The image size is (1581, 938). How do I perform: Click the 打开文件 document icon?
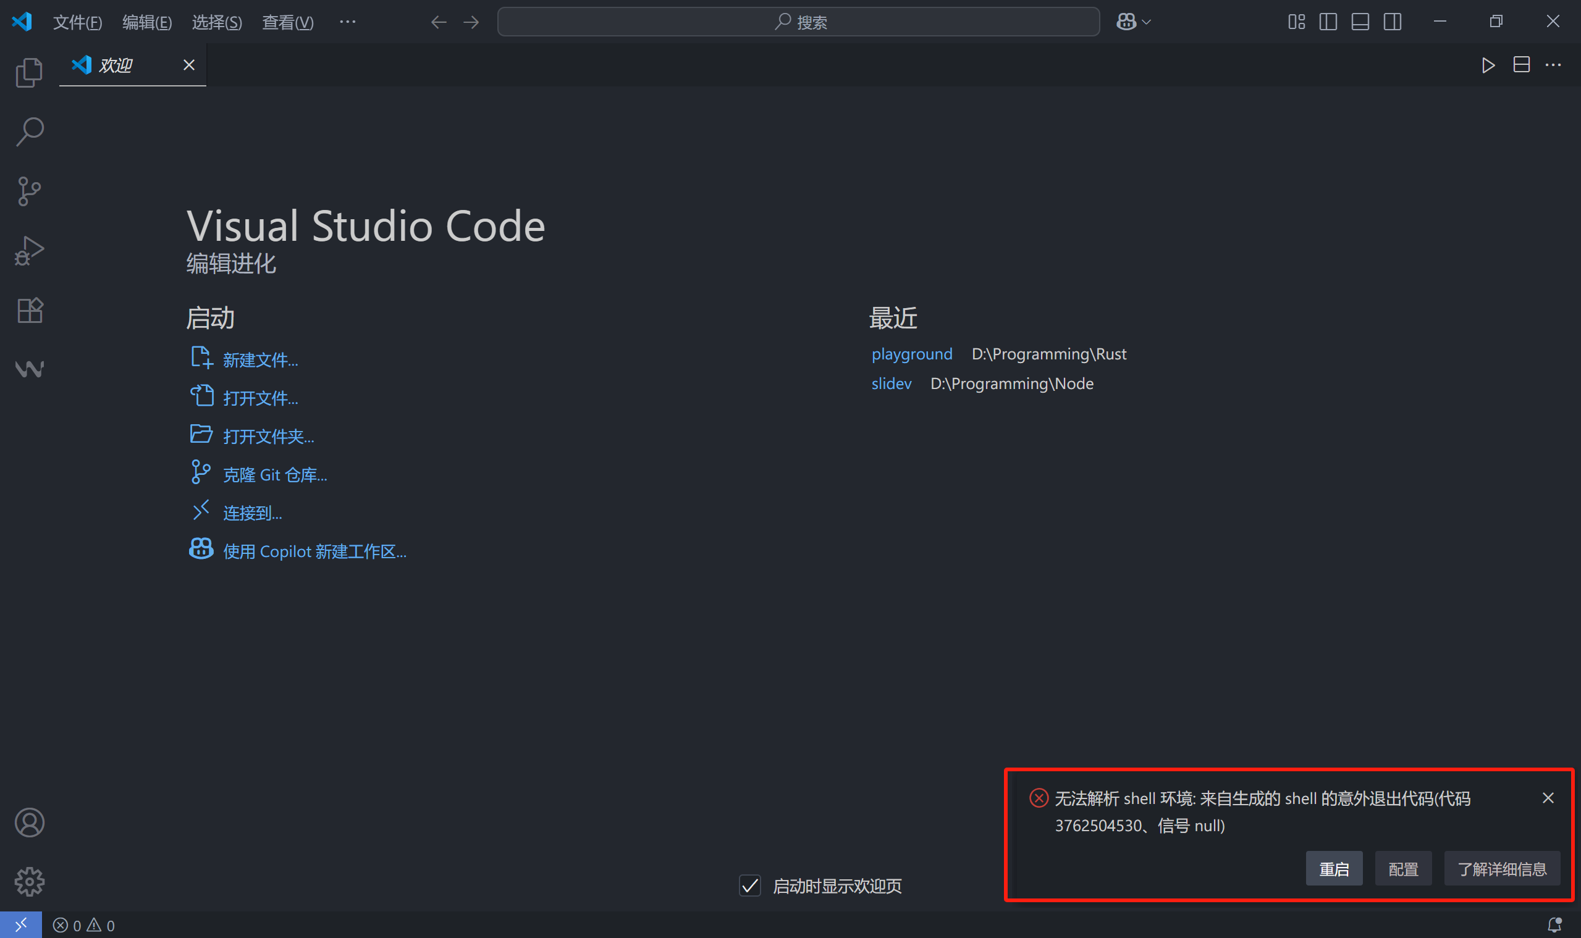pos(202,396)
